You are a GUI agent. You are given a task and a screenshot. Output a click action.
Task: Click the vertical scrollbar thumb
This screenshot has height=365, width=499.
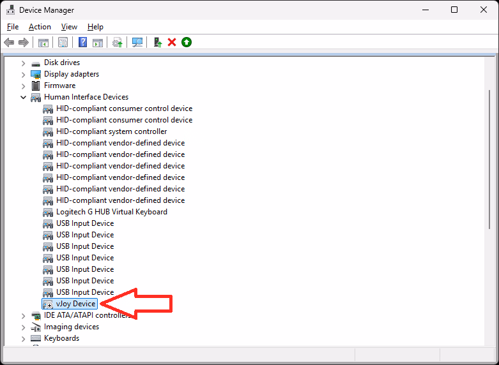(x=490, y=160)
